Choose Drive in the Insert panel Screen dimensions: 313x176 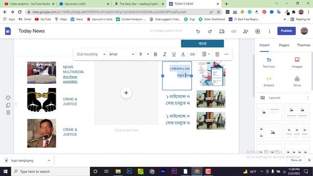pos(297,82)
